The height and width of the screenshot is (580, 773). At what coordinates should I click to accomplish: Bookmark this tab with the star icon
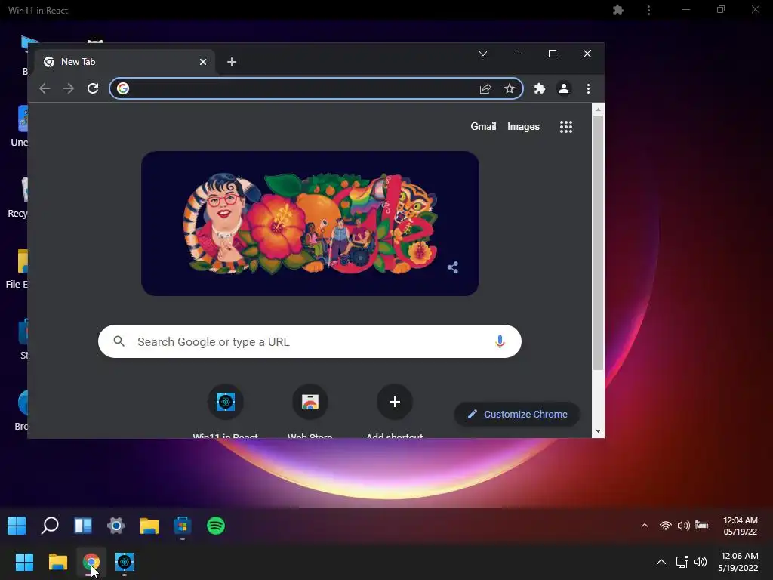tap(510, 88)
